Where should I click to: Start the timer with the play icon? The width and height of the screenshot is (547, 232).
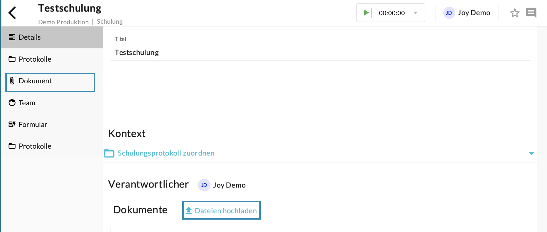coord(366,13)
